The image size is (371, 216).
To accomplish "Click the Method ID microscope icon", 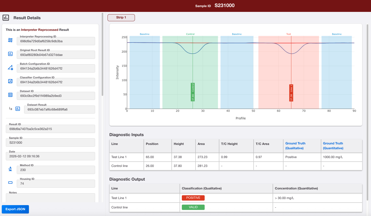I will click(10, 169).
